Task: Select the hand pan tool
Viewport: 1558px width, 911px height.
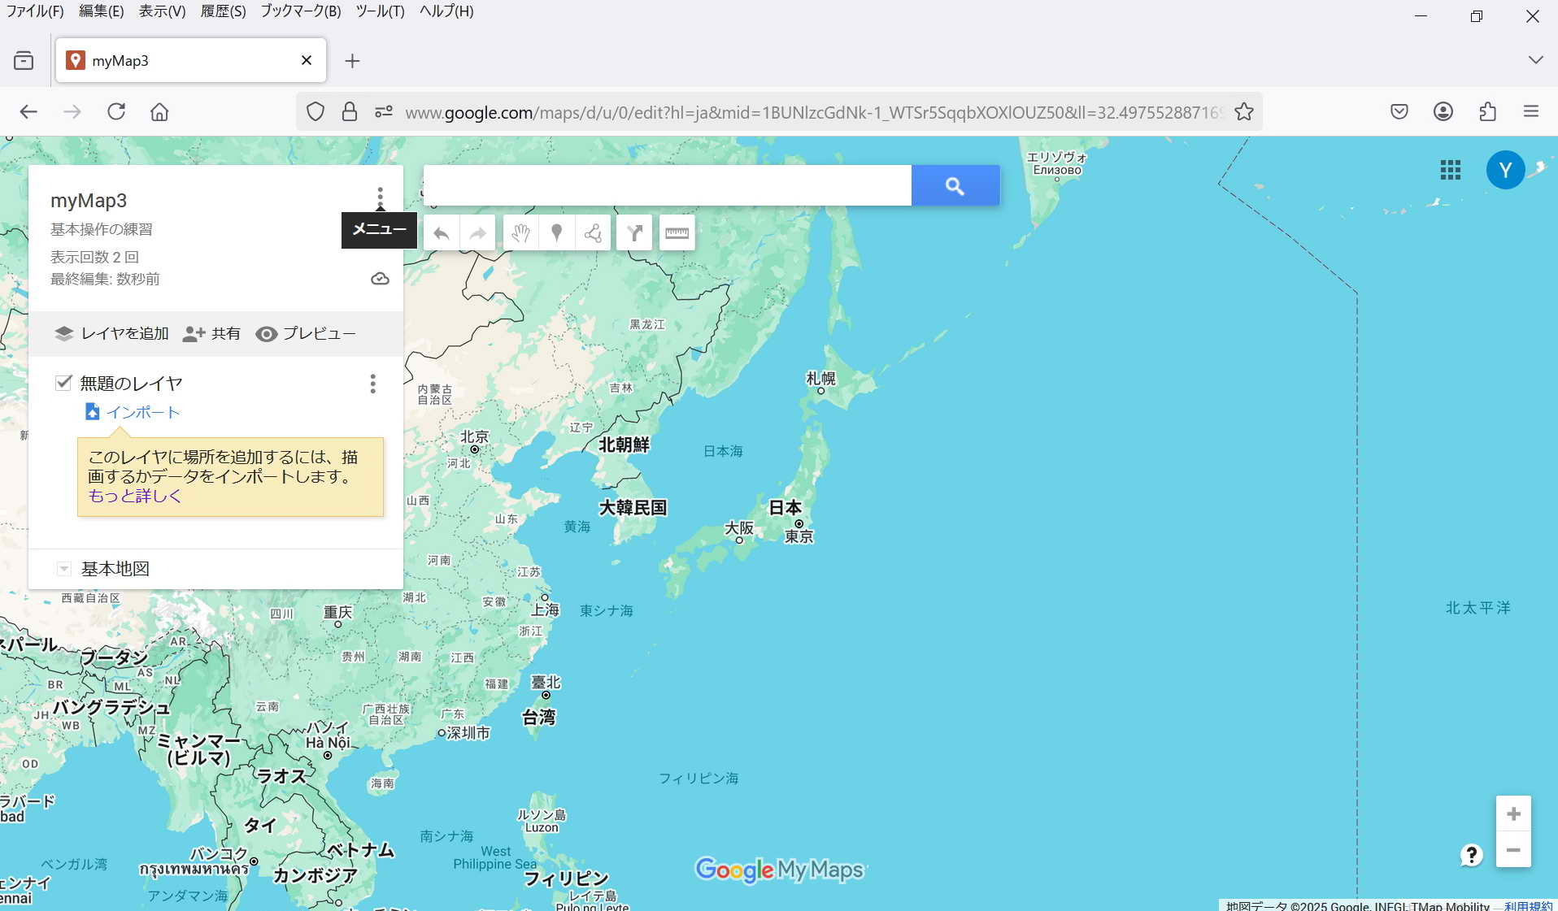Action: (520, 233)
